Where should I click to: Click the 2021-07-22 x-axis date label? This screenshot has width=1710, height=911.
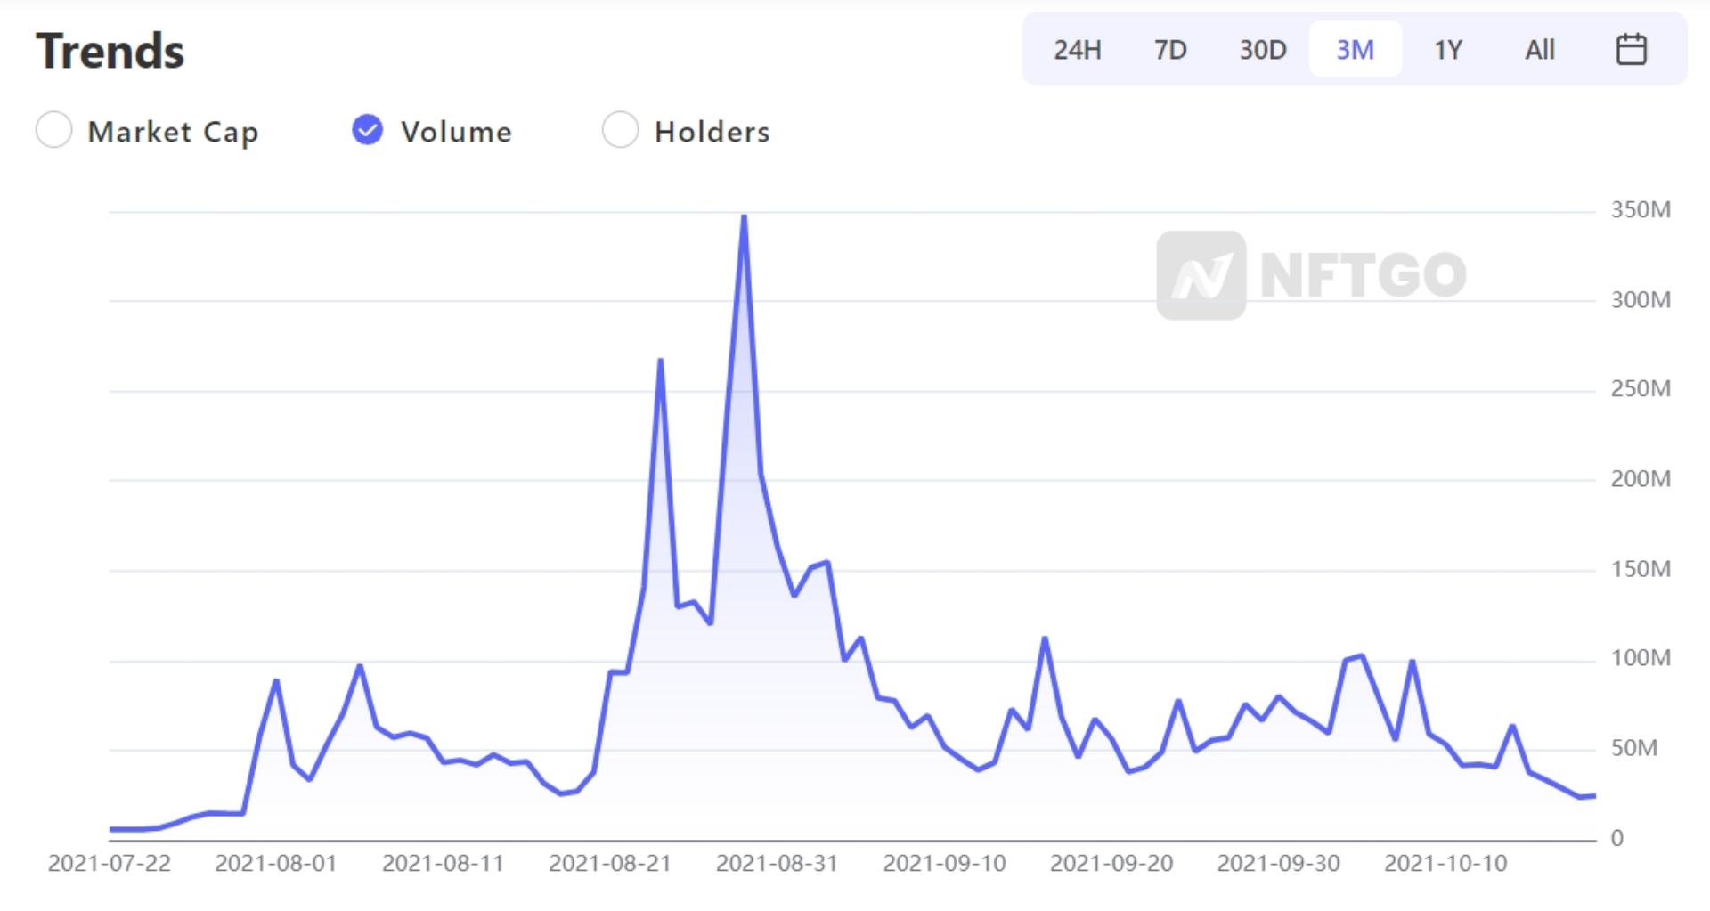click(x=109, y=863)
